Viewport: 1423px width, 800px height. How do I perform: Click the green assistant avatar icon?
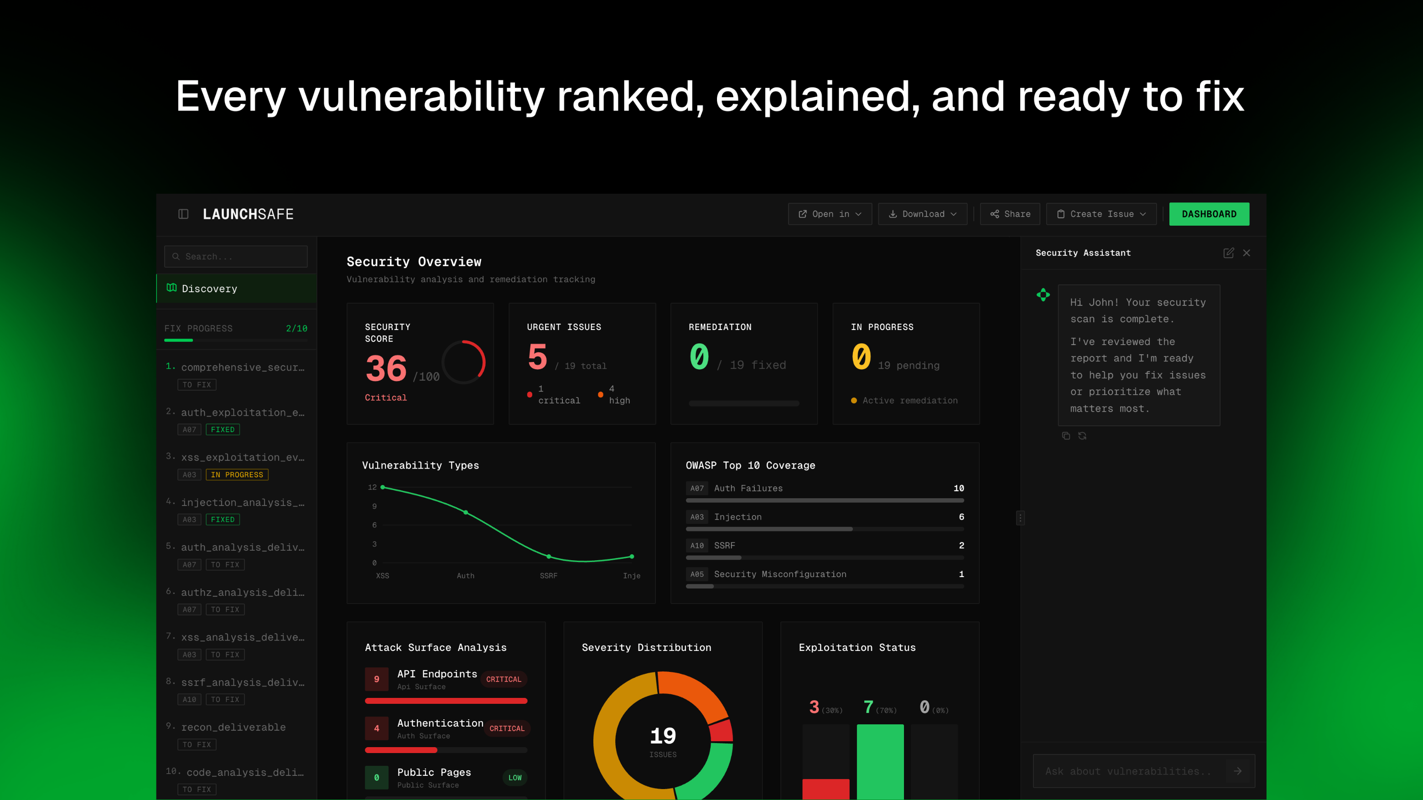(1043, 295)
